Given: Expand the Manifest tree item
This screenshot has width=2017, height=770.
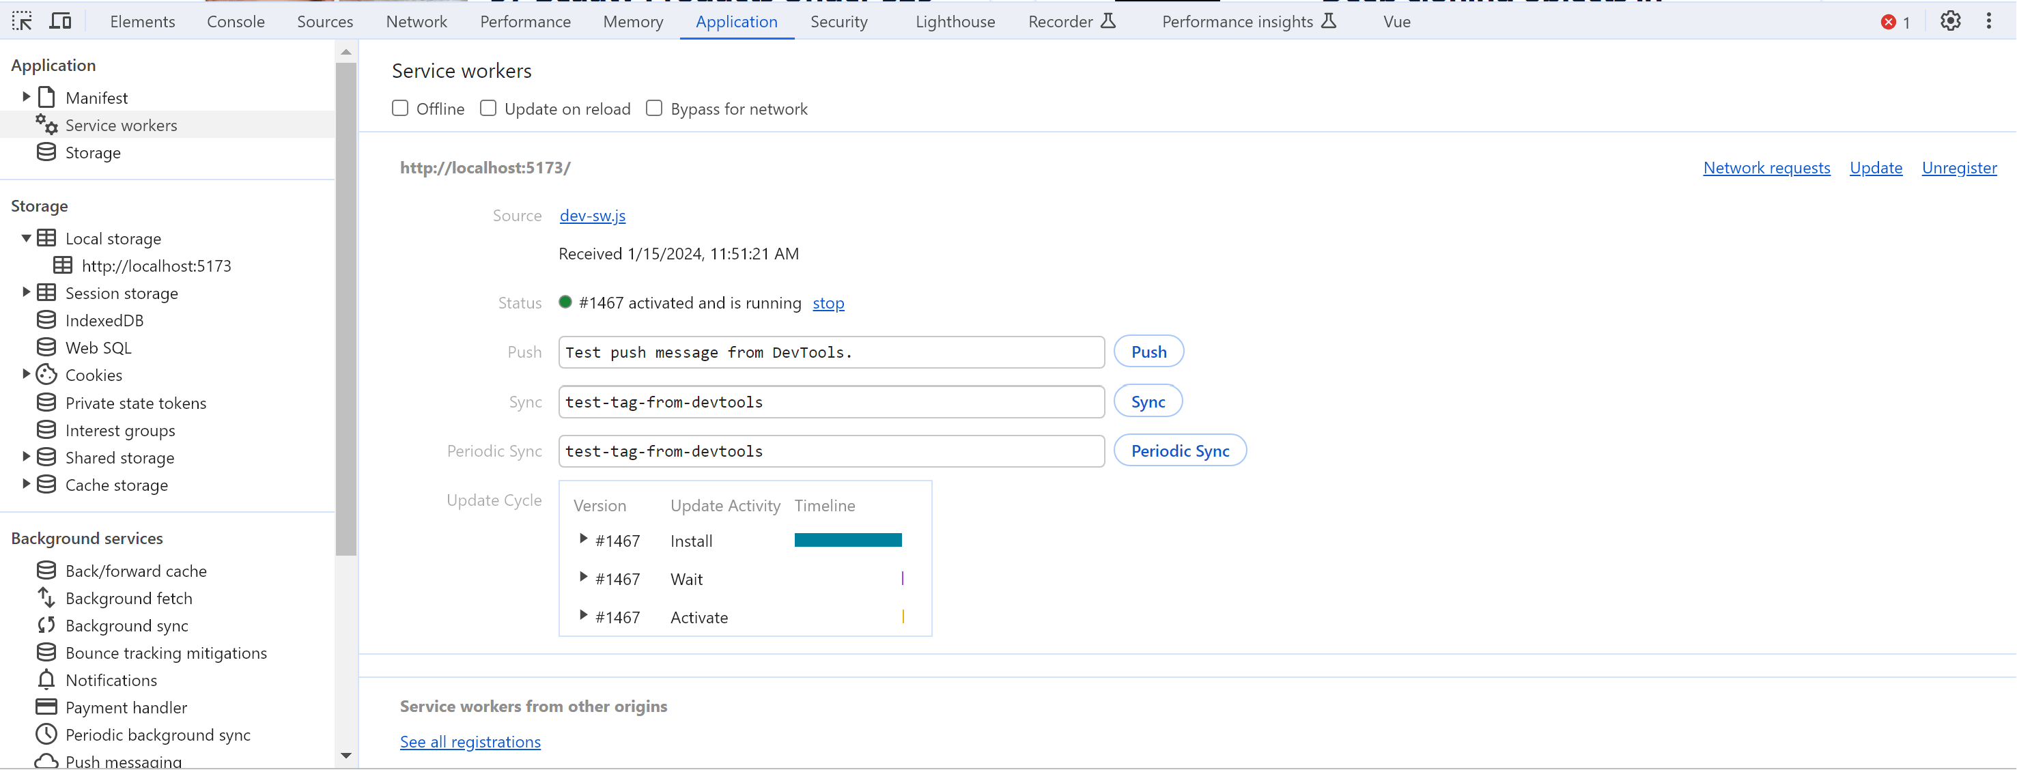Looking at the screenshot, I should [26, 97].
